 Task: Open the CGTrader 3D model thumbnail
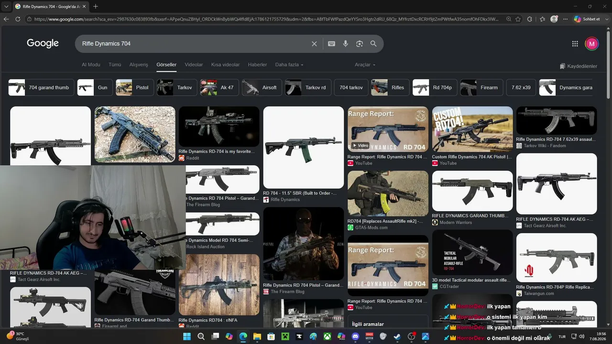click(x=472, y=253)
